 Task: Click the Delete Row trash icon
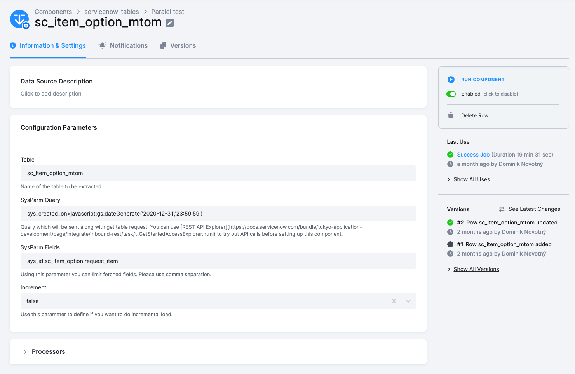(451, 115)
